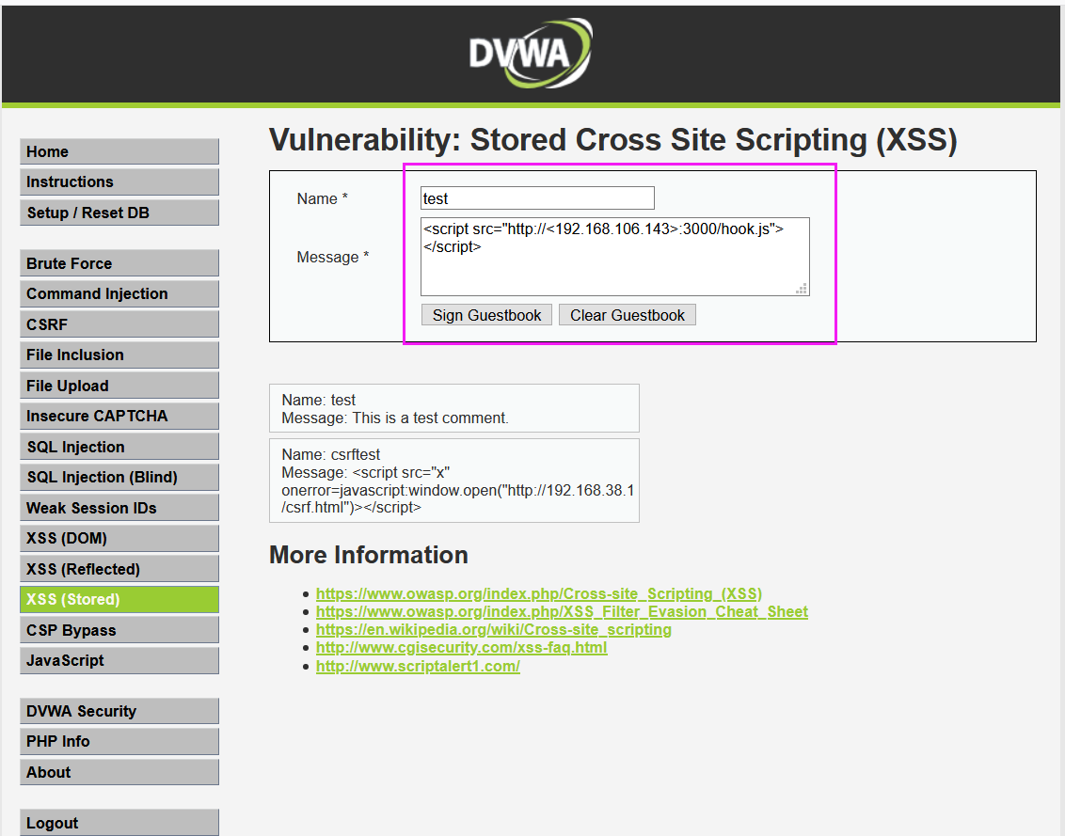The height and width of the screenshot is (836, 1065).
Task: Open the Instructions page
Action: pos(119,182)
